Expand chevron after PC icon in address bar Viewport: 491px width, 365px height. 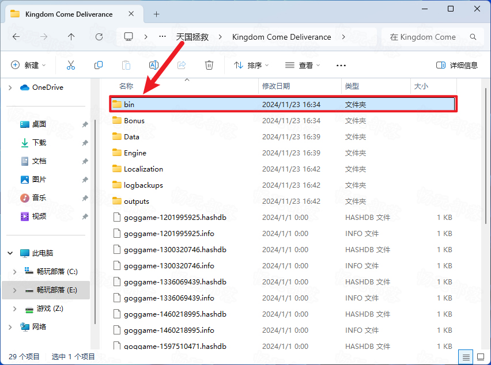click(146, 37)
